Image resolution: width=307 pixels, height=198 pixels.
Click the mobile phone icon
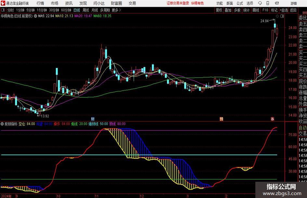[x=268, y=3]
